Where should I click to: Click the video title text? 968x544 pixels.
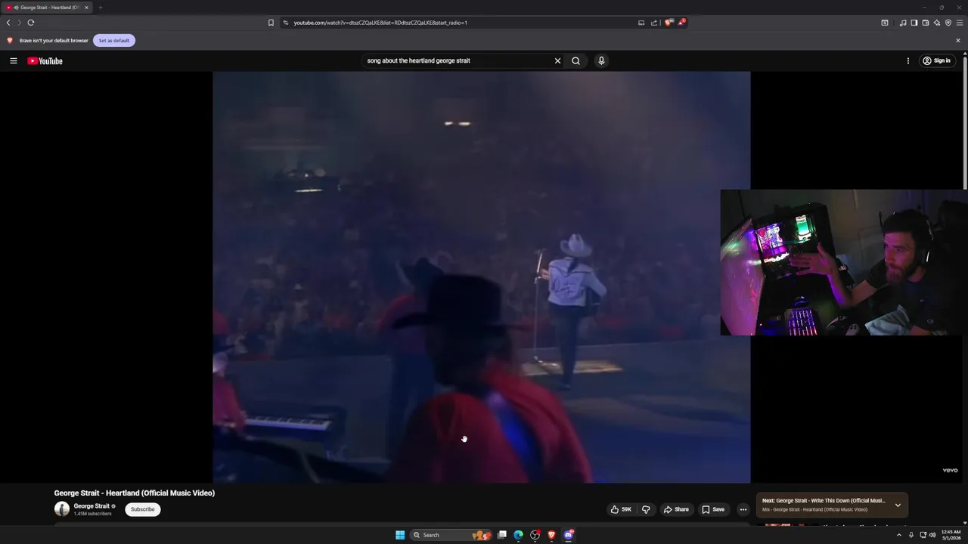pos(135,493)
